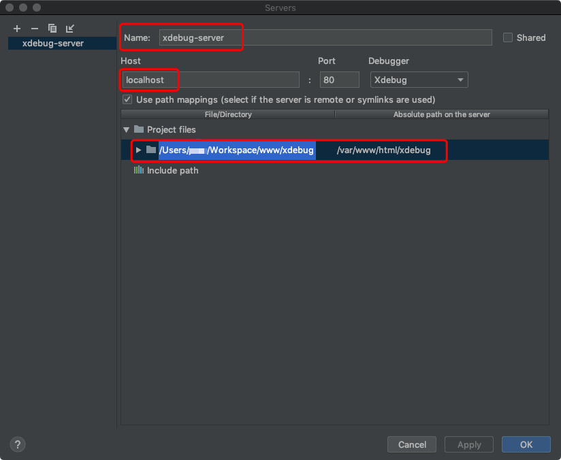
Task: Expand the highlighted xdebug folder mapping
Action: click(138, 150)
